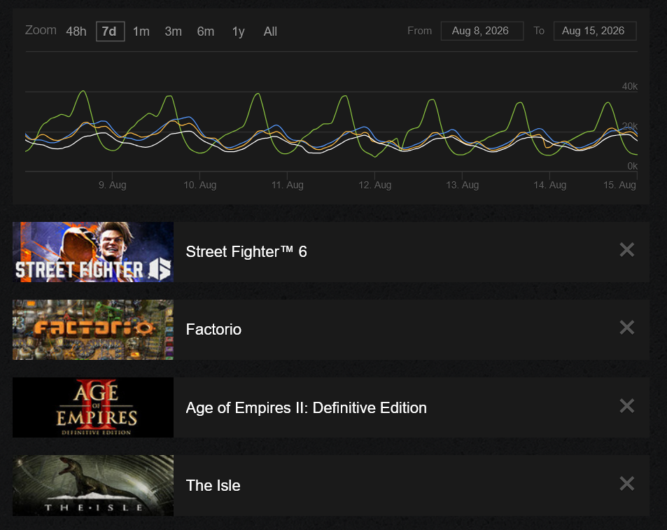The height and width of the screenshot is (530, 667).
Task: Edit the From date field Aug 8, 2026
Action: point(482,31)
